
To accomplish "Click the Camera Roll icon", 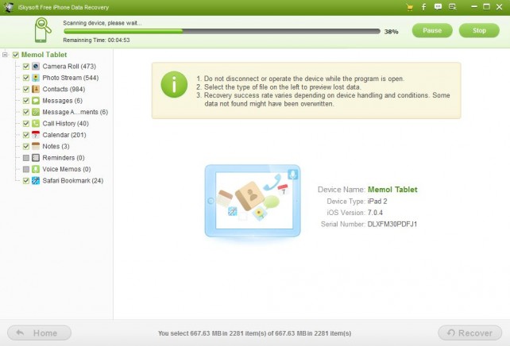I will [x=36, y=67].
